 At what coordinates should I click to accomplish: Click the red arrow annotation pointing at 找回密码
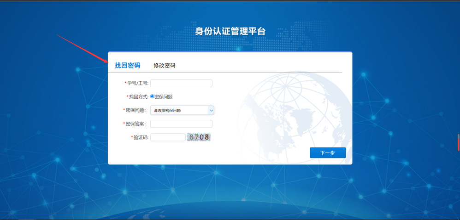pos(82,50)
